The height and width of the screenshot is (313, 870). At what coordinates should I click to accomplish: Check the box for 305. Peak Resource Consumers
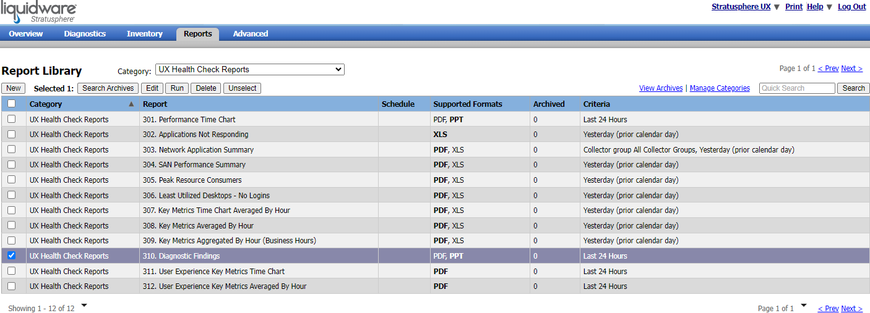pyautogui.click(x=11, y=180)
